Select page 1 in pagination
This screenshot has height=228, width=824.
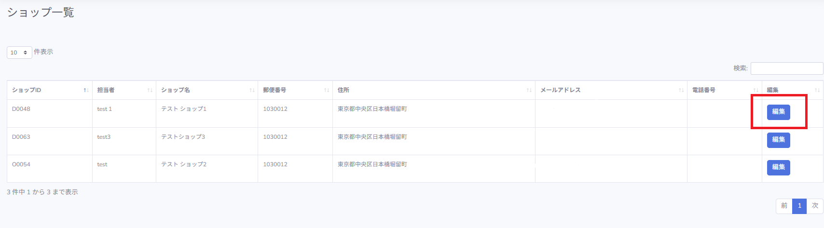[x=799, y=206]
